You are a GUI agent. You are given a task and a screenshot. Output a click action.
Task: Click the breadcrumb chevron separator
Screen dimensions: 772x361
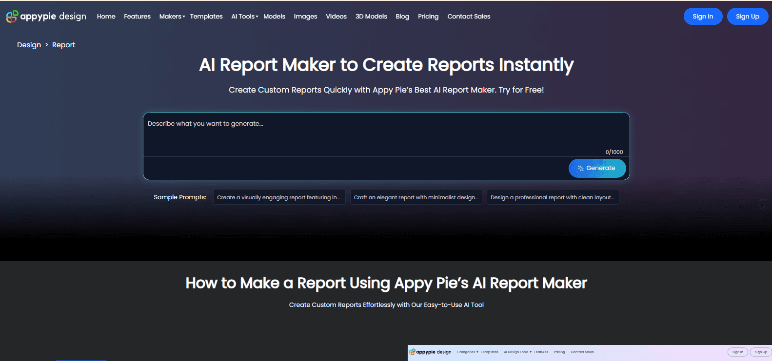[47, 45]
